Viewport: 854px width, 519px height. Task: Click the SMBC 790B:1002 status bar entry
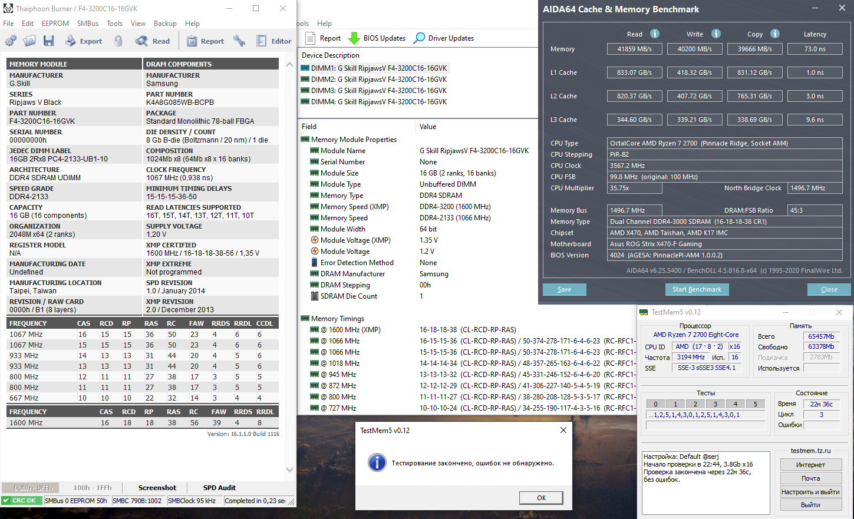click(137, 501)
